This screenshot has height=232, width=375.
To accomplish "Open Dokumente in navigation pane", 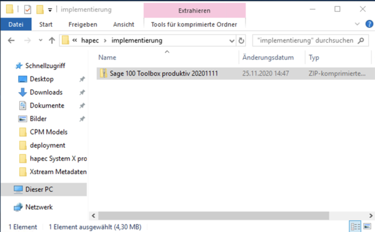I will tap(47, 106).
